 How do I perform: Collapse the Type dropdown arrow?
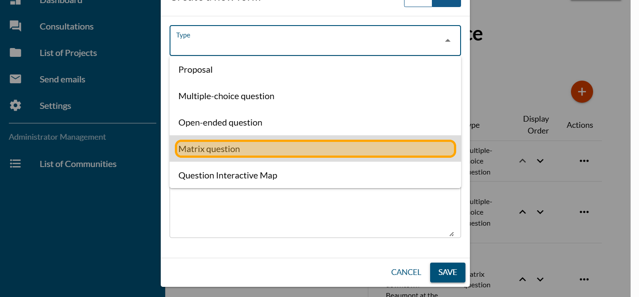click(x=447, y=41)
